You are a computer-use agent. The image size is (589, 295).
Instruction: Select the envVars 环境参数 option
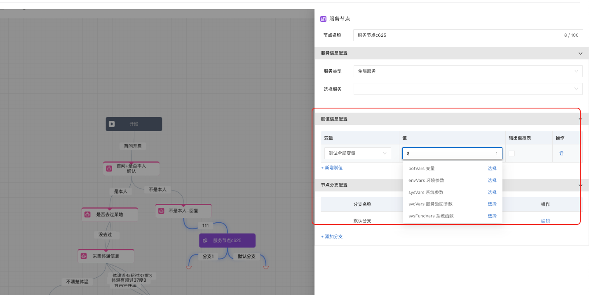[x=453, y=180]
